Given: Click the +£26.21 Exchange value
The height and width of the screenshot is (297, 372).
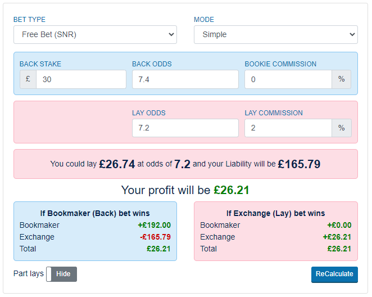Looking at the screenshot, I should pos(337,237).
